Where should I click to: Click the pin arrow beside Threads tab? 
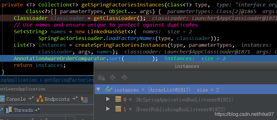click(37, 110)
